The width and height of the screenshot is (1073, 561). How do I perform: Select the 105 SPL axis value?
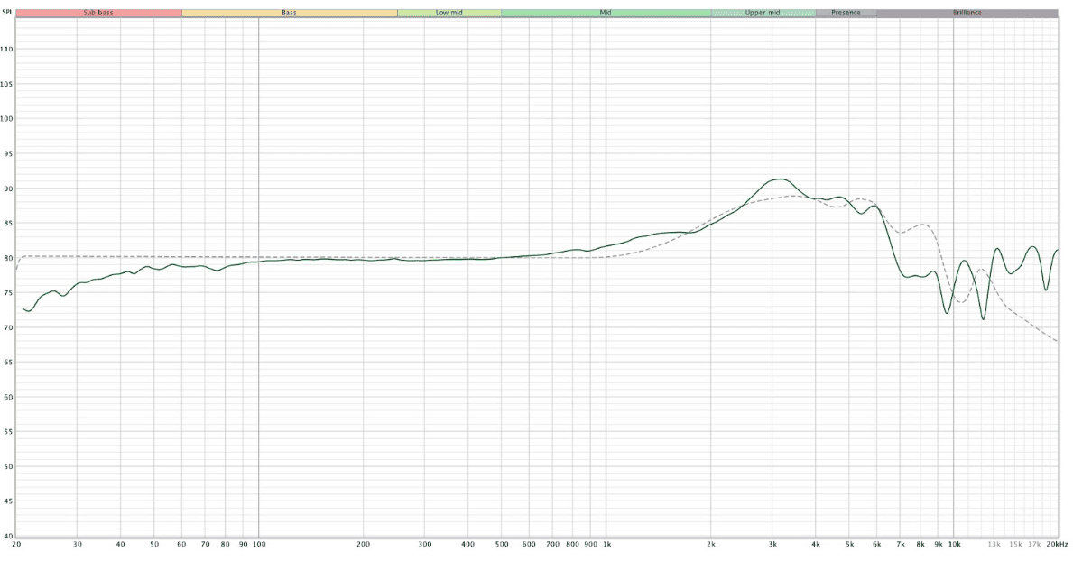[x=7, y=84]
